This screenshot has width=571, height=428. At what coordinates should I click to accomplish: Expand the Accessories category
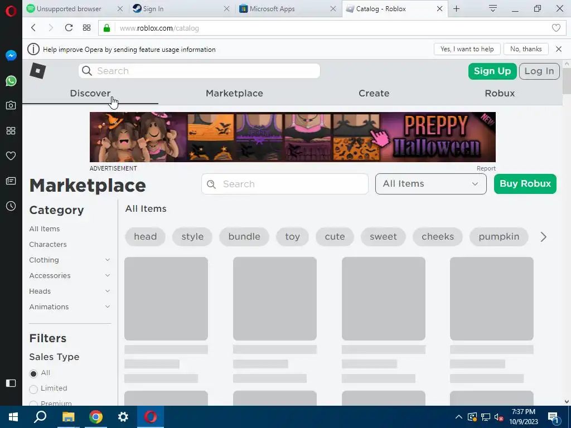108,275
